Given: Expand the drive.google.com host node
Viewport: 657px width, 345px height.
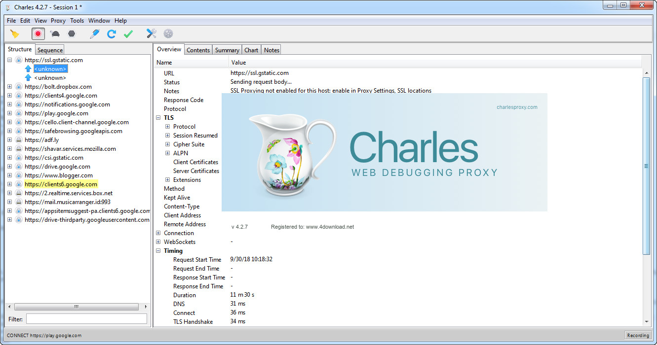Looking at the screenshot, I should (10, 167).
